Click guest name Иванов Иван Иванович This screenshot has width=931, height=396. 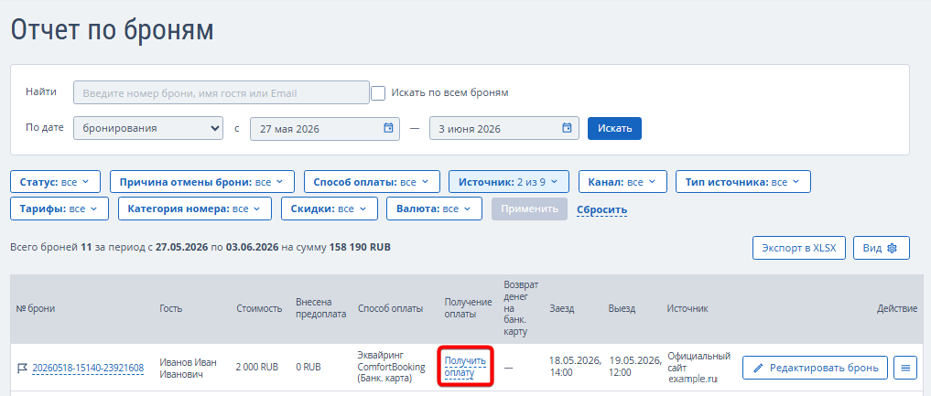point(189,369)
